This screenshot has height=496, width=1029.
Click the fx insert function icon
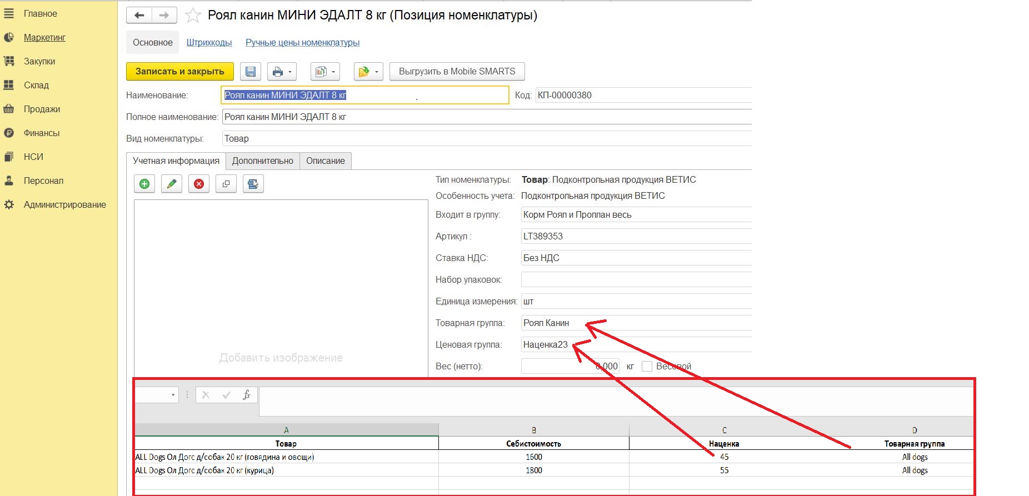pos(246,395)
